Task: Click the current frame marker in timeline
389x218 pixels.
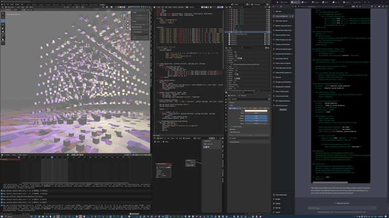Action: pos(52,157)
